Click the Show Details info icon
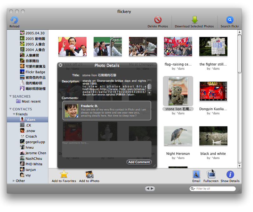The width and height of the screenshot is (253, 212). pyautogui.click(x=230, y=174)
